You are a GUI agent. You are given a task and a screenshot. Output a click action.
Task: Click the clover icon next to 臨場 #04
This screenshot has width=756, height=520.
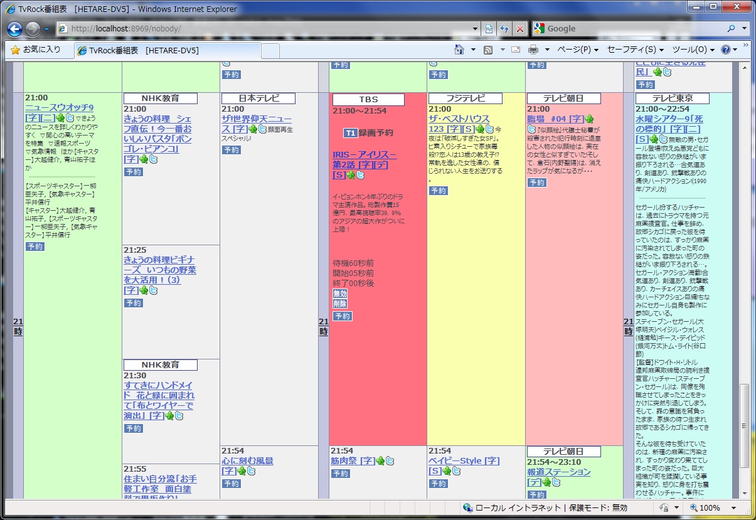tap(589, 119)
